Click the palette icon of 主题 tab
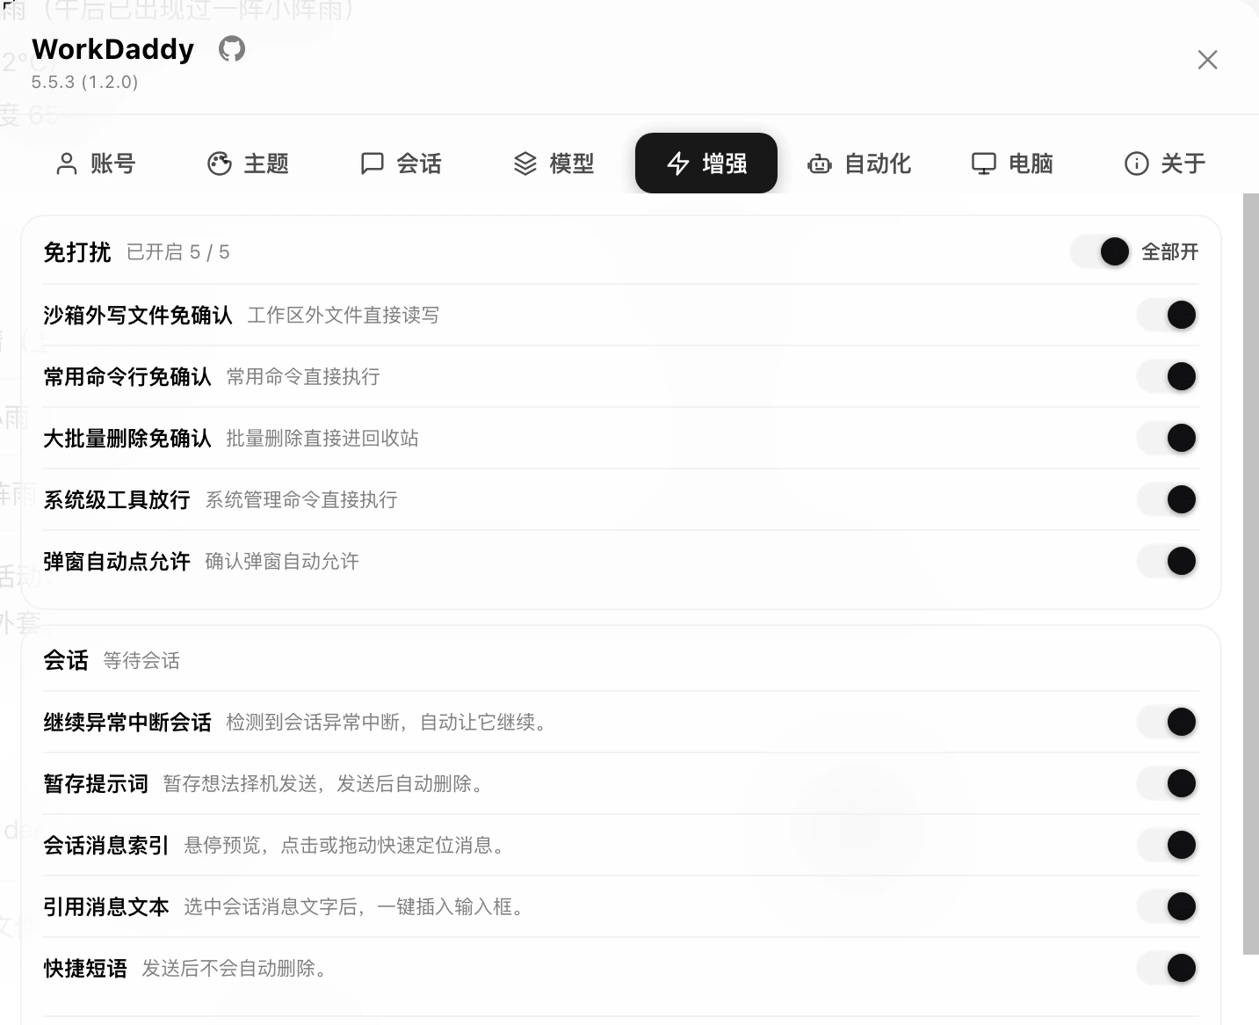1259x1025 pixels. point(220,164)
